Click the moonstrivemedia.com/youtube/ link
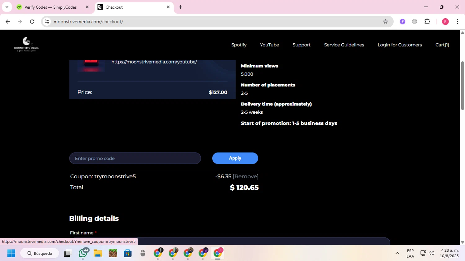The width and height of the screenshot is (465, 261). (154, 62)
